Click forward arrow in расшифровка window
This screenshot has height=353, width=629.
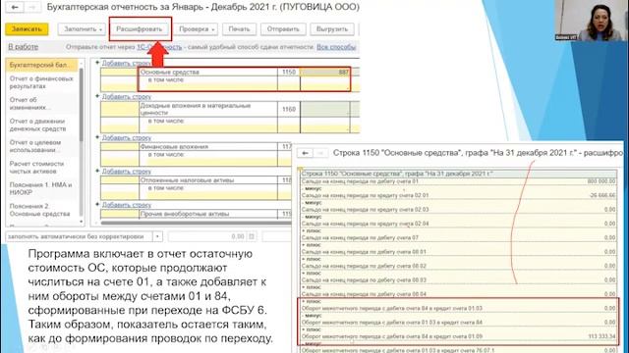[x=320, y=153]
